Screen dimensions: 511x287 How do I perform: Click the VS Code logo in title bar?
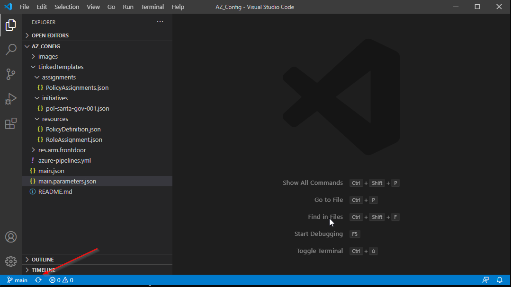click(x=8, y=7)
